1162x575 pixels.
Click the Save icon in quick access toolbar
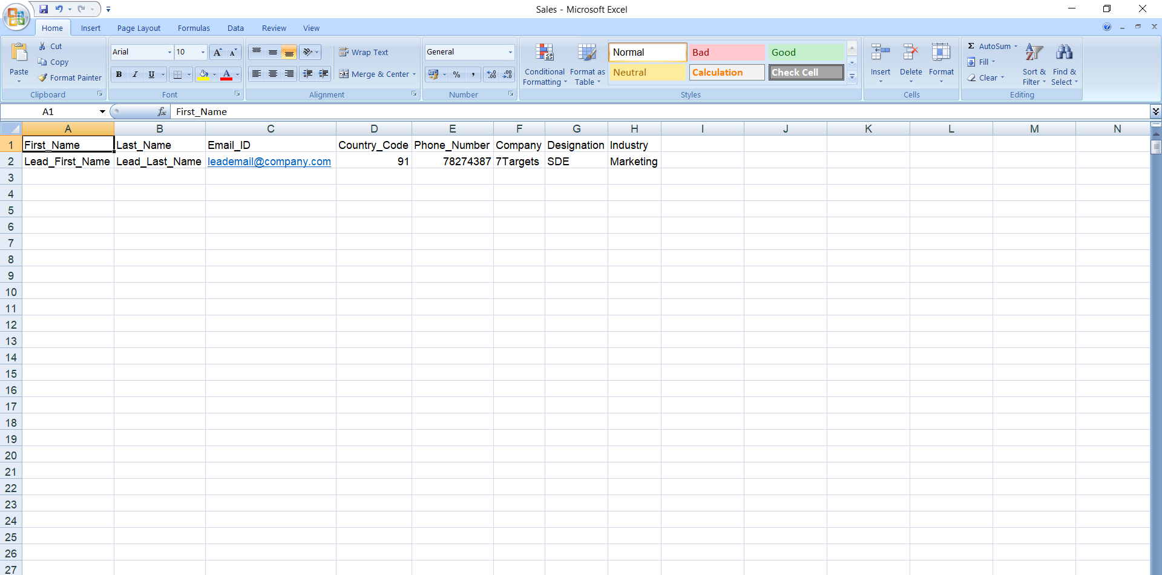coord(44,9)
